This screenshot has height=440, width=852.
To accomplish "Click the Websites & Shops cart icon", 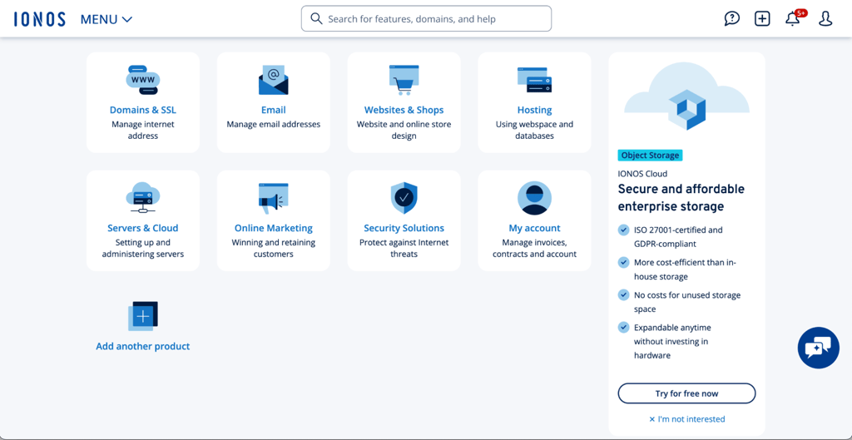I will [404, 80].
